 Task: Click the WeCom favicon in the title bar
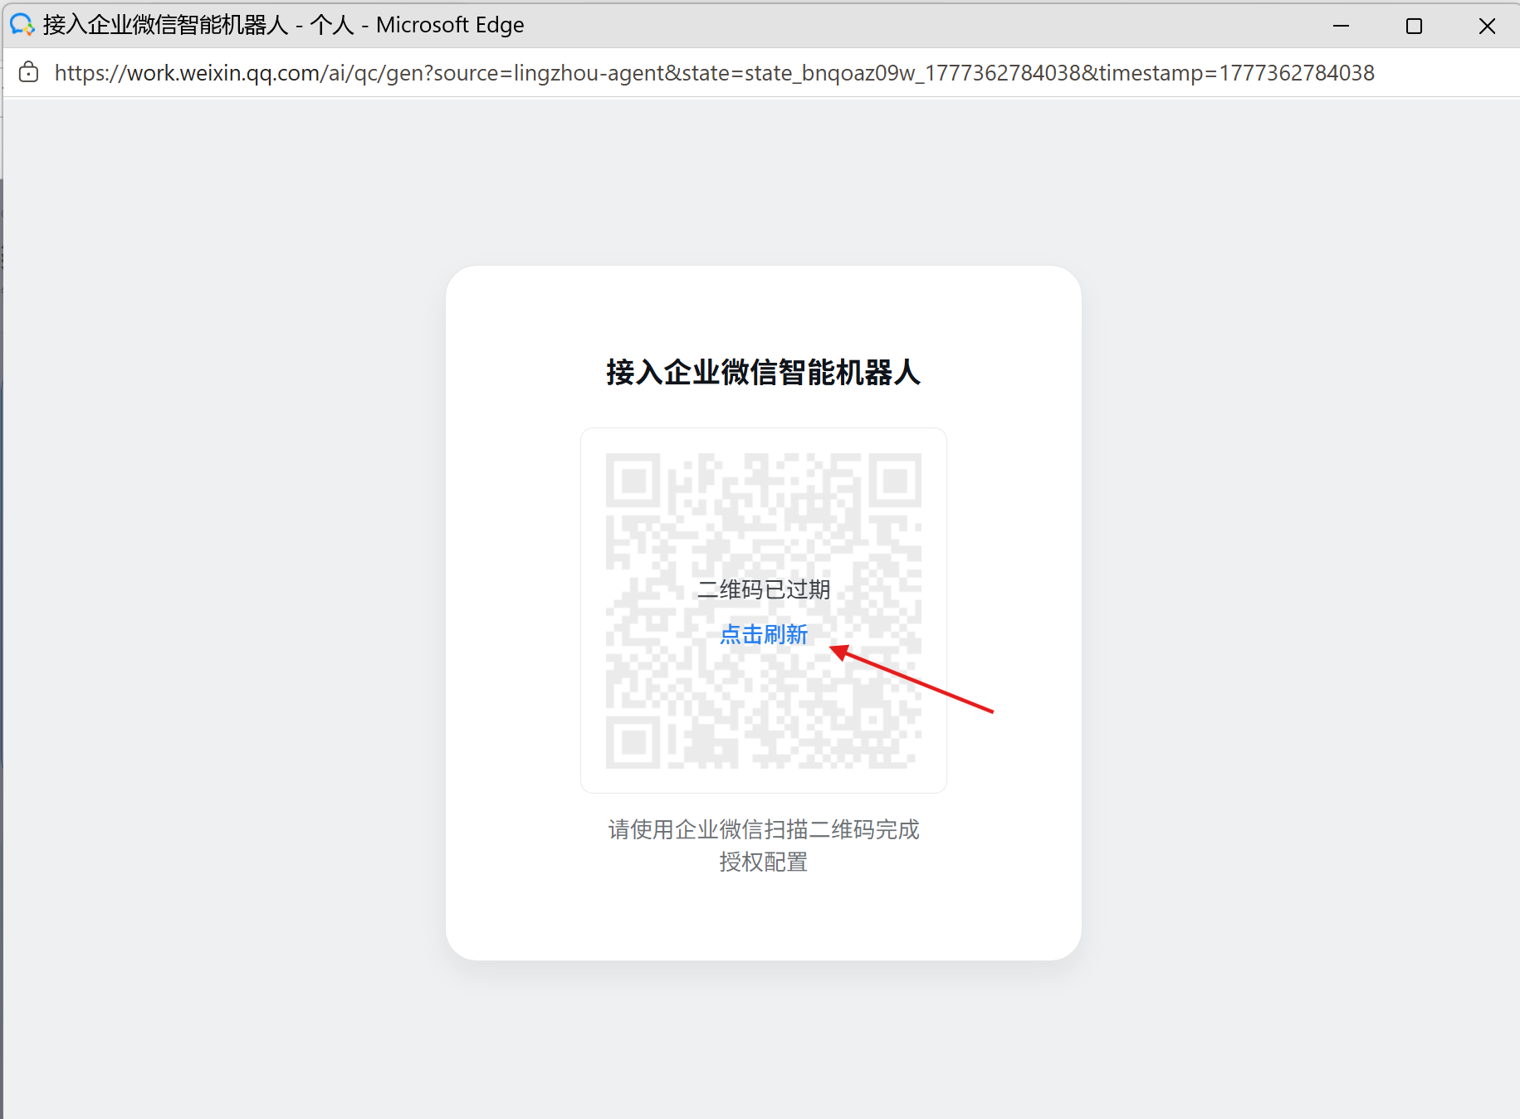(22, 25)
